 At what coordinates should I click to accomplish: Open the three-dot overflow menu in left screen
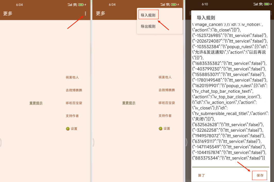tap(86, 14)
